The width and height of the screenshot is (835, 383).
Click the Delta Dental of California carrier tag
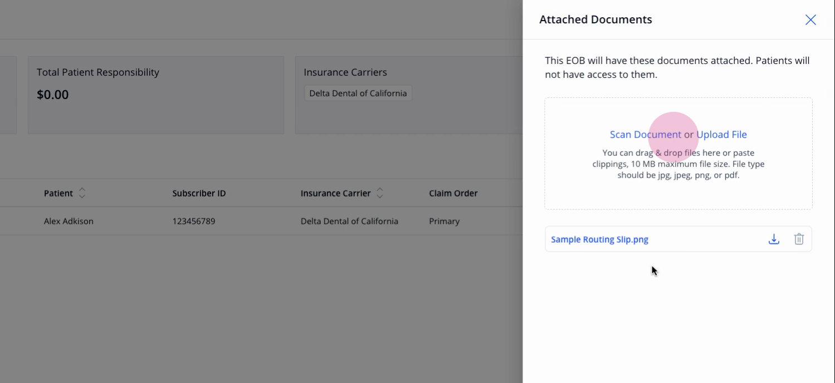point(358,93)
